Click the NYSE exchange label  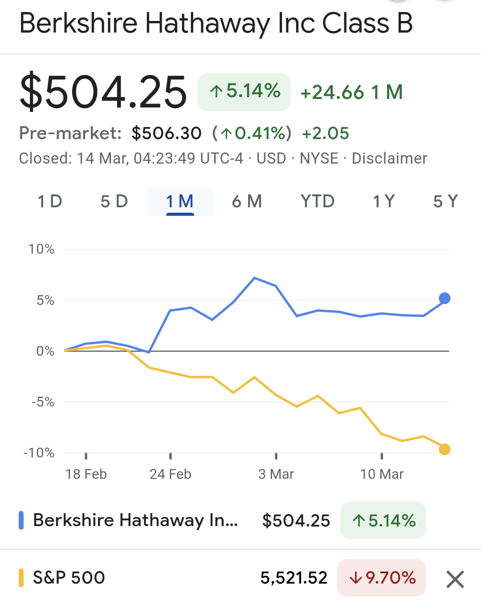pos(319,158)
